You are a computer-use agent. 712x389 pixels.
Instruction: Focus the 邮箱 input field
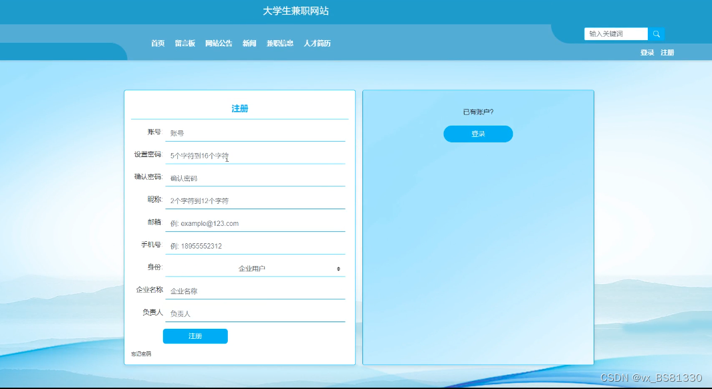pyautogui.click(x=255, y=223)
